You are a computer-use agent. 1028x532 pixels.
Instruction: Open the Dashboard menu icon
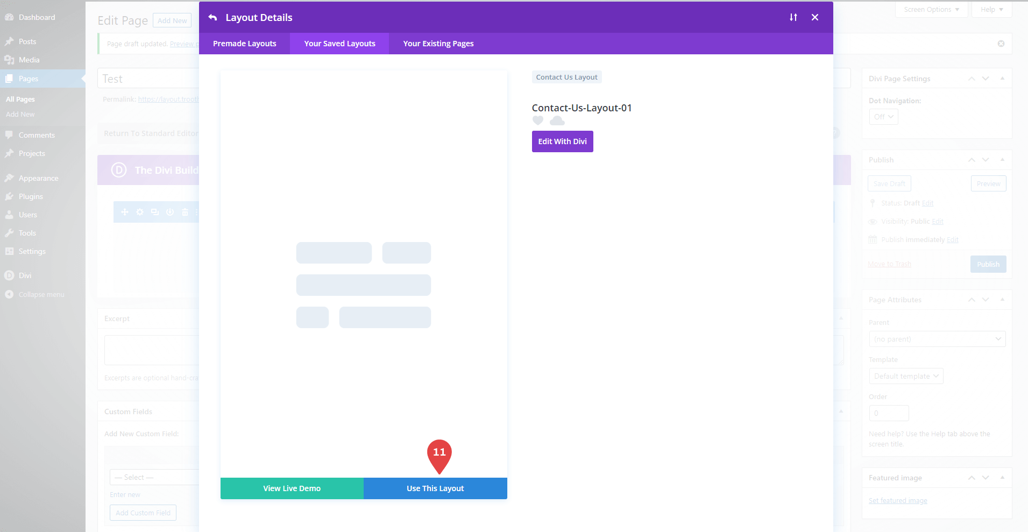pos(9,17)
